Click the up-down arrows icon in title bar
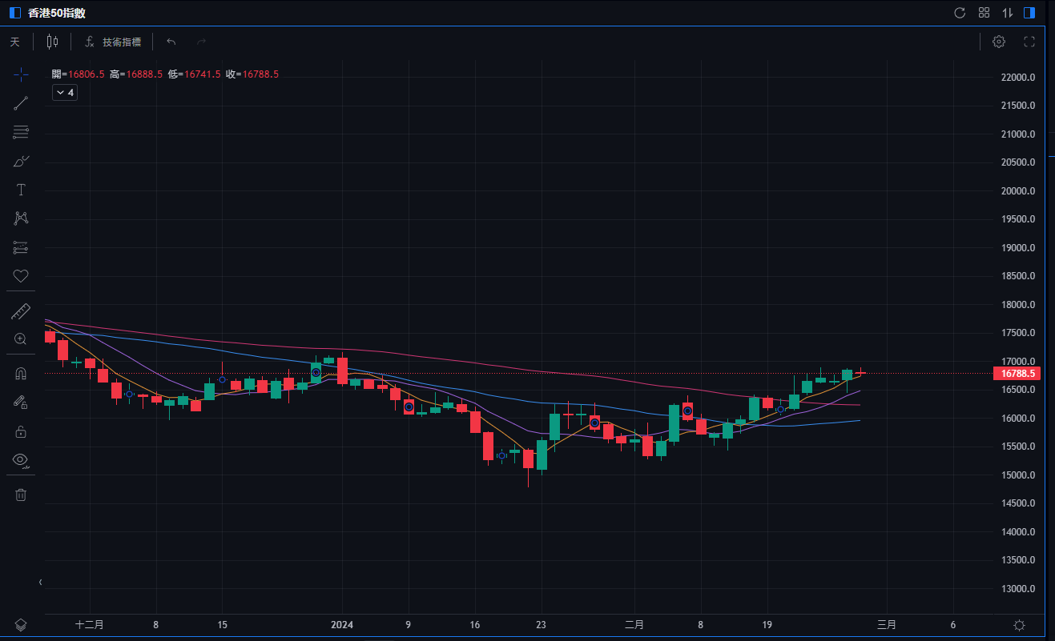The width and height of the screenshot is (1055, 641). pos(1008,13)
